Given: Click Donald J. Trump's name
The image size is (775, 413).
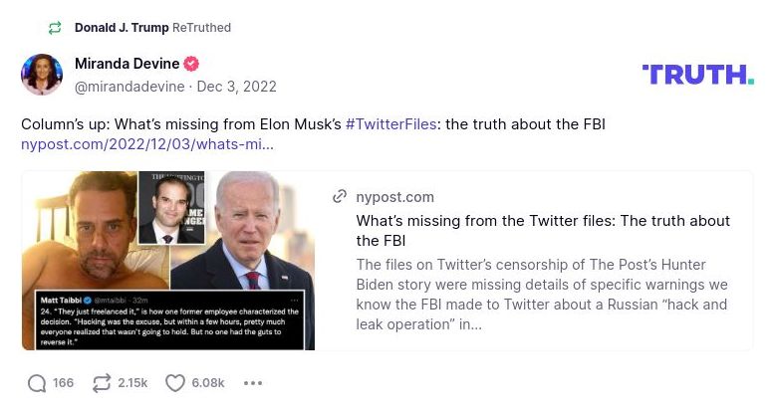Looking at the screenshot, I should (123, 28).
